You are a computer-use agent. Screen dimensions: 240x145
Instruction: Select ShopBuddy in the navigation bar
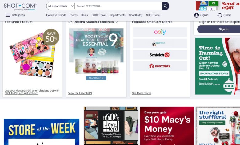point(136,15)
